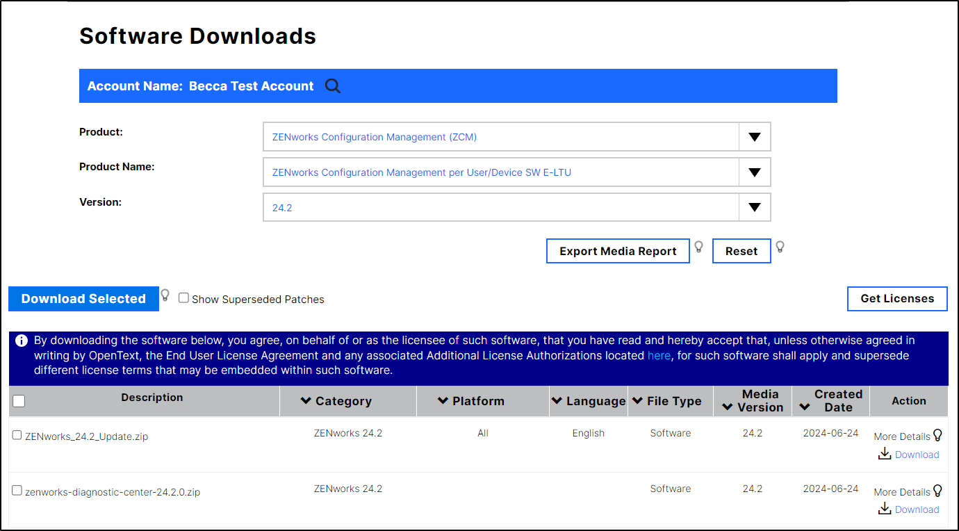Click the download arrow icon for ZENworks_24.2_Update.zip
This screenshot has width=959, height=531.
point(885,454)
